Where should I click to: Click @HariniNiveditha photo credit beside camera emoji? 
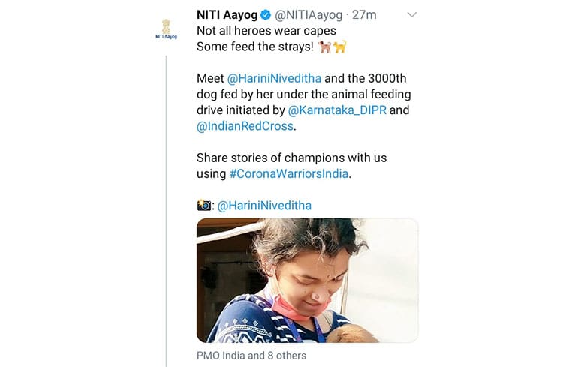click(x=264, y=205)
